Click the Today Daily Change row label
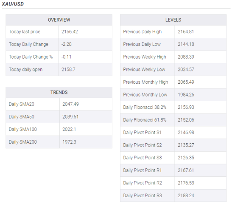 tap(28, 44)
